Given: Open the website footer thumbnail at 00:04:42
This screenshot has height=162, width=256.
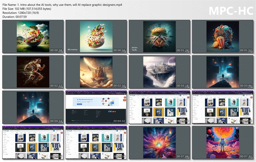Looking at the screenshot, I should pyautogui.click(x=96, y=107).
